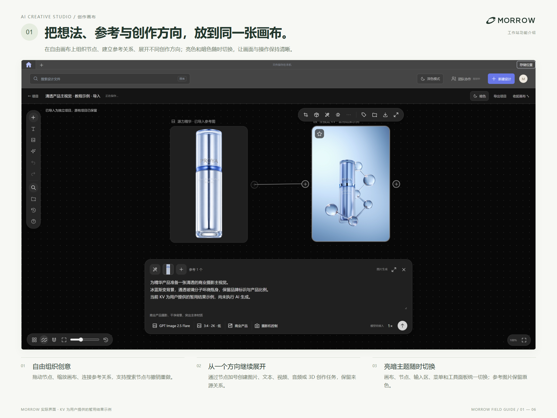Click into the prompt text area
This screenshot has height=418, width=557.
point(278,294)
